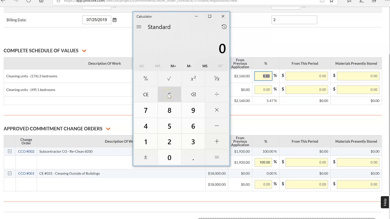Click From This Period amount for 2 bedrooms
The height and width of the screenshot is (219, 390).
tap(307, 76)
